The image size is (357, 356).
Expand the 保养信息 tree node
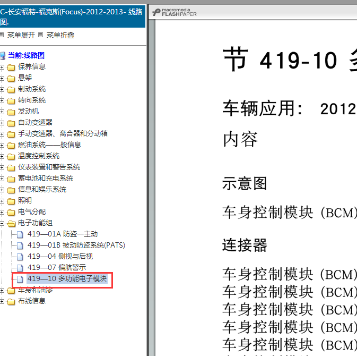click(2, 67)
